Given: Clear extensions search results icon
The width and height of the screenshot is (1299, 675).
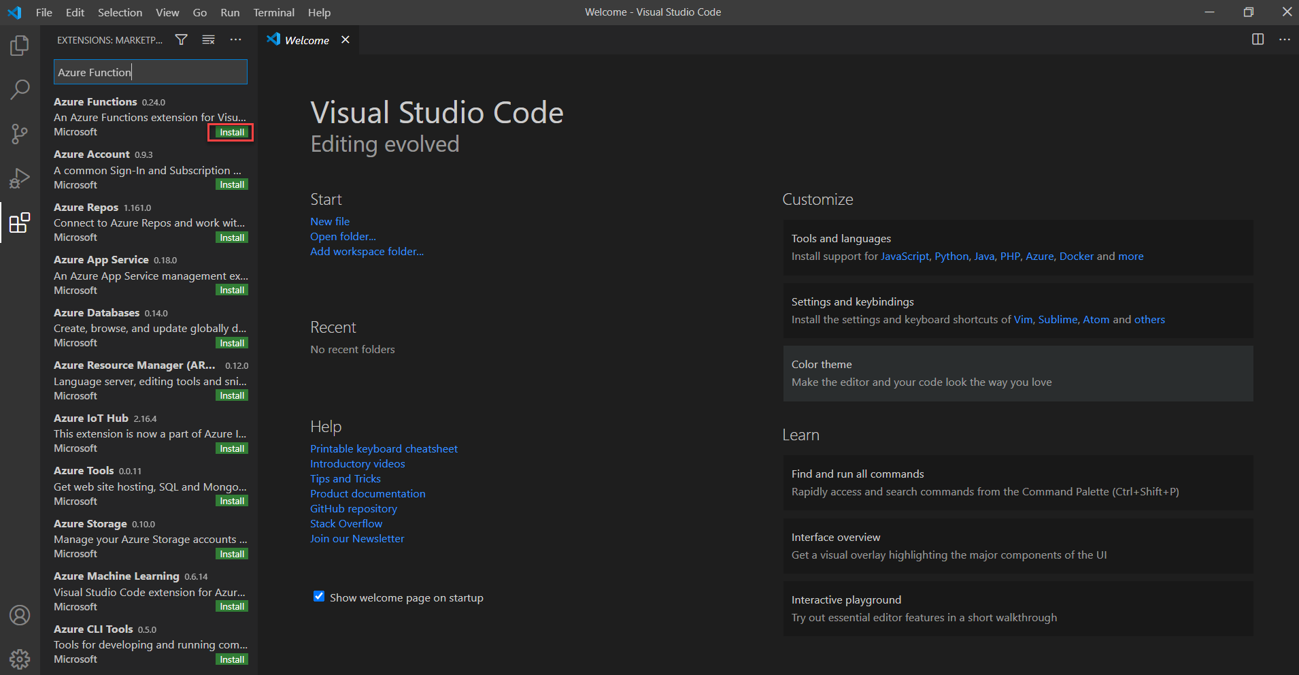Looking at the screenshot, I should point(209,40).
